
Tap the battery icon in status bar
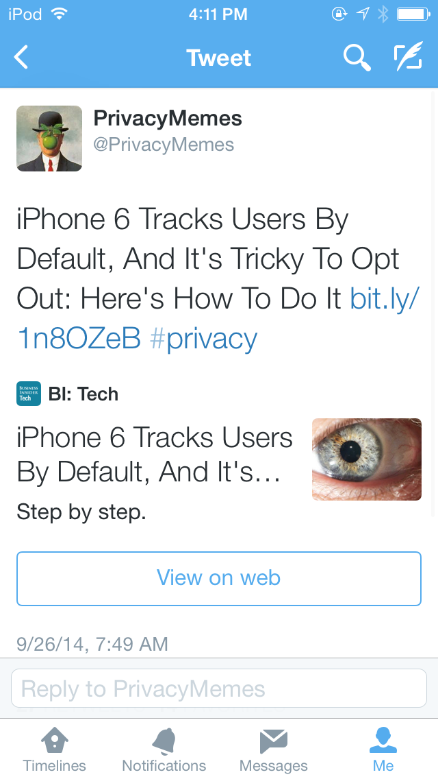(x=413, y=14)
